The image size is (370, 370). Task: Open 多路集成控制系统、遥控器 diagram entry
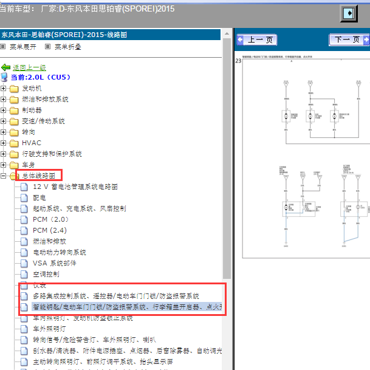[x=116, y=296]
